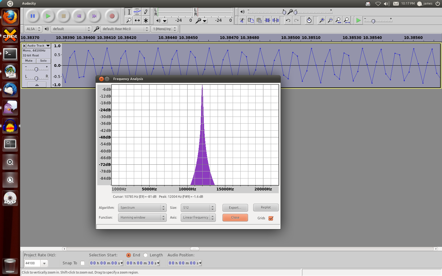442x276 pixels.
Task: Choose the Time Shift tool
Action: click(137, 21)
